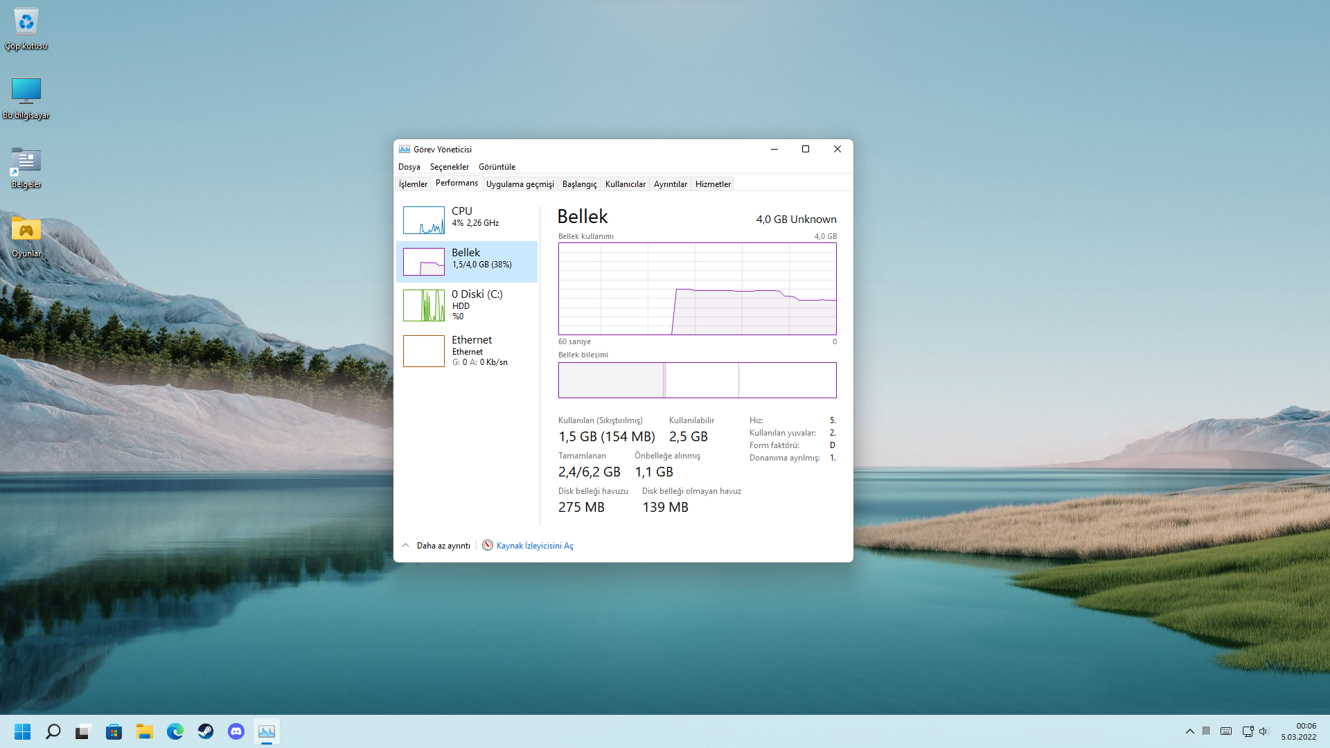Image resolution: width=1330 pixels, height=748 pixels.
Task: Open Microsoft Edge from the taskbar
Action: (x=175, y=731)
